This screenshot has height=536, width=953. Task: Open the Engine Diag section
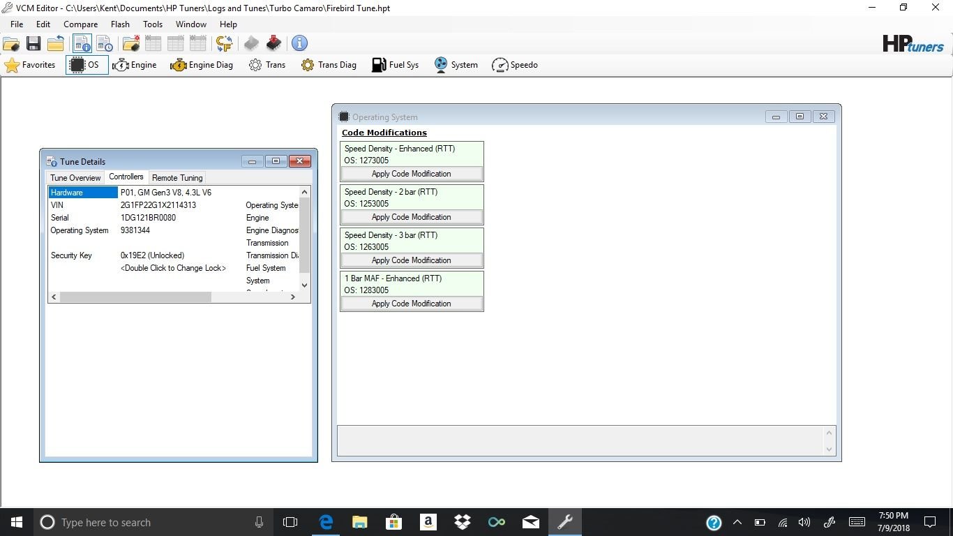[202, 65]
